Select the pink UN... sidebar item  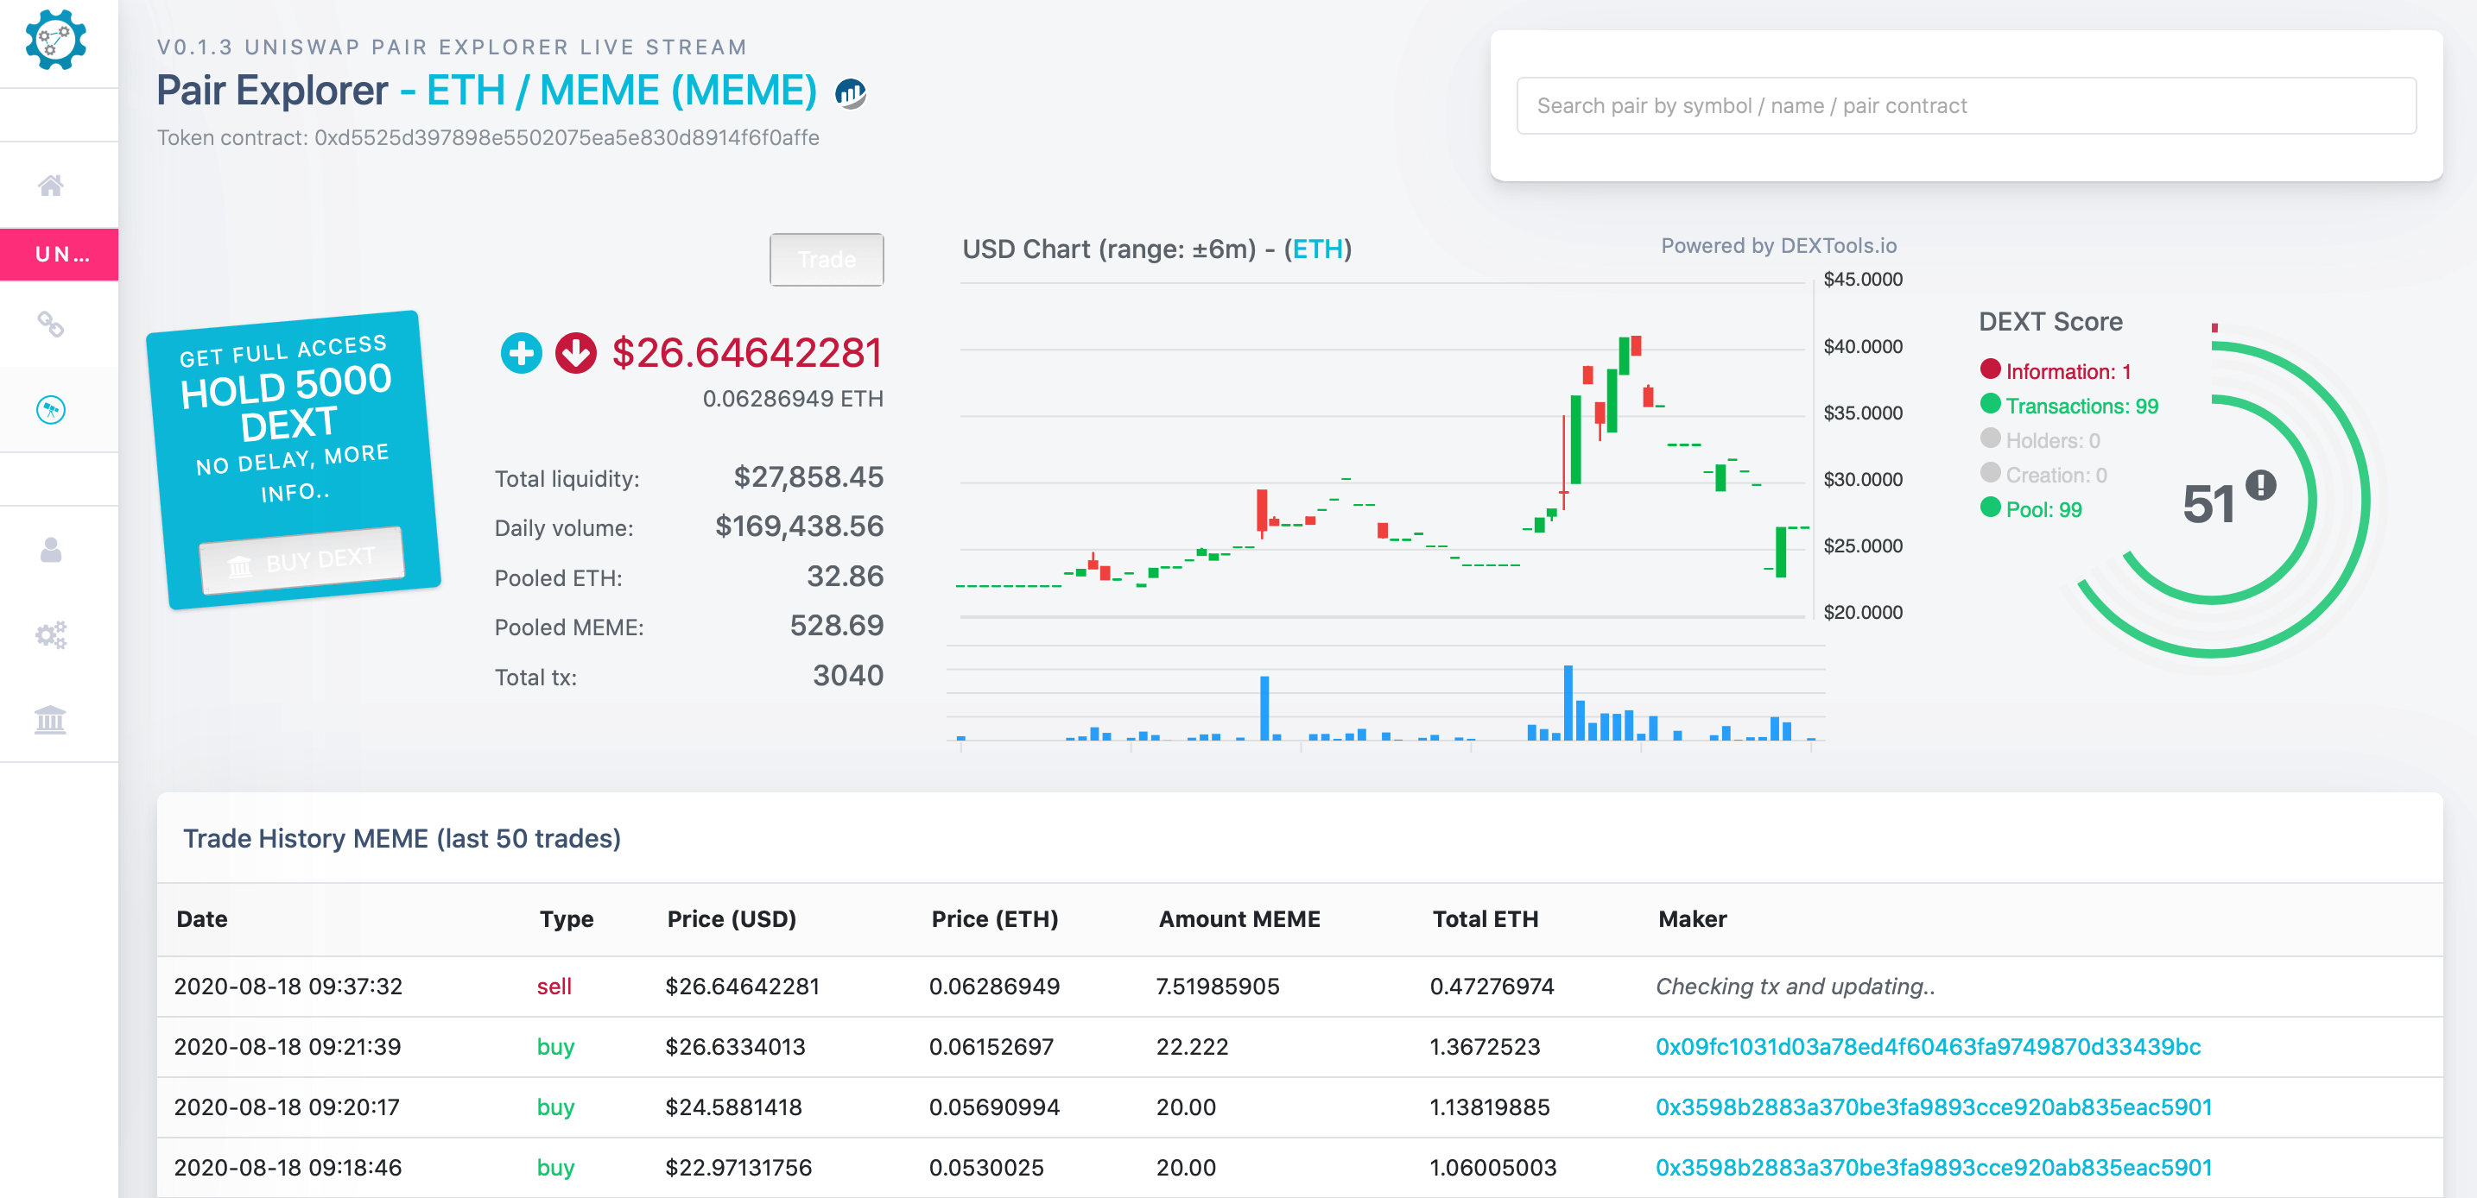[60, 255]
